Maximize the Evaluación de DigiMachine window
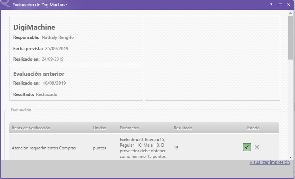295x179 pixels. point(280,5)
